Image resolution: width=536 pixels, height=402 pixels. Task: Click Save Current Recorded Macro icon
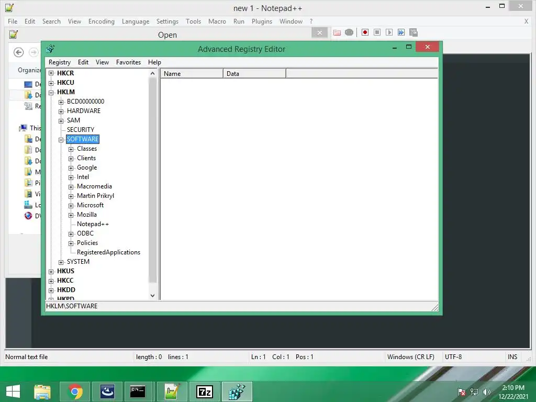(414, 32)
